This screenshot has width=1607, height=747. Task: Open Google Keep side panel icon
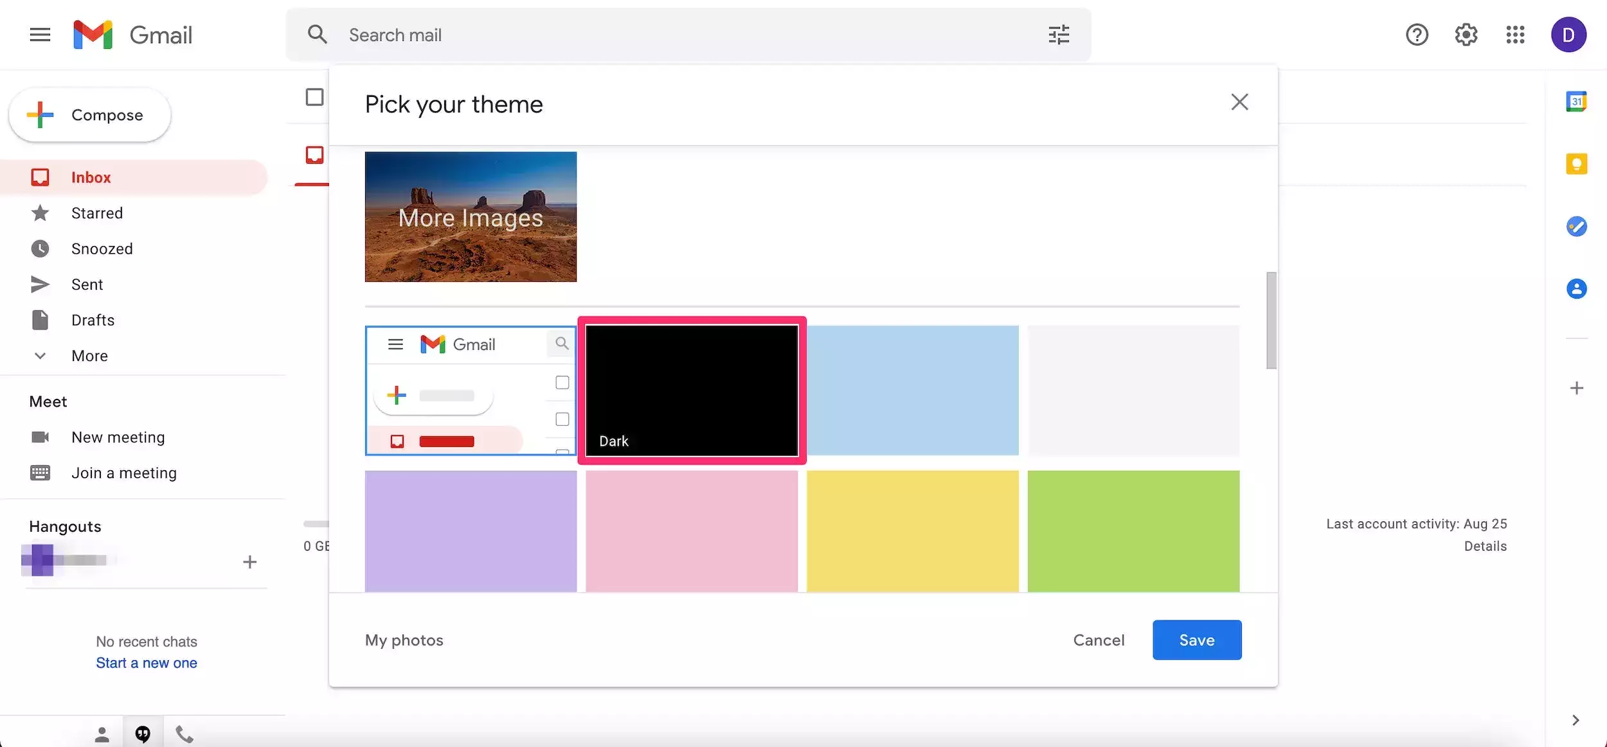coord(1576,164)
